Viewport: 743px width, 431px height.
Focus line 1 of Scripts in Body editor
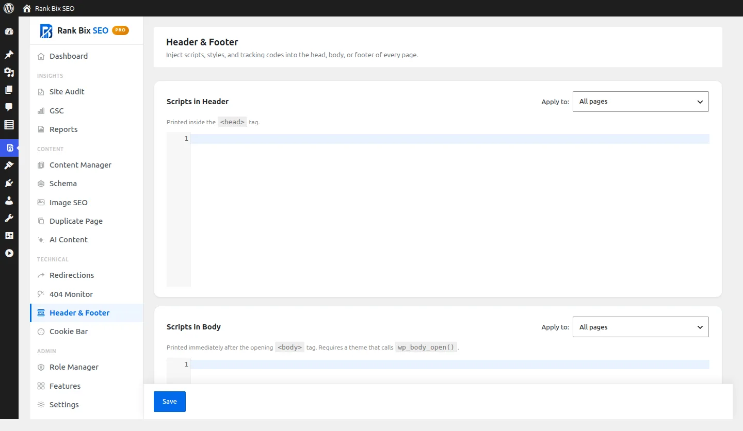click(450, 365)
